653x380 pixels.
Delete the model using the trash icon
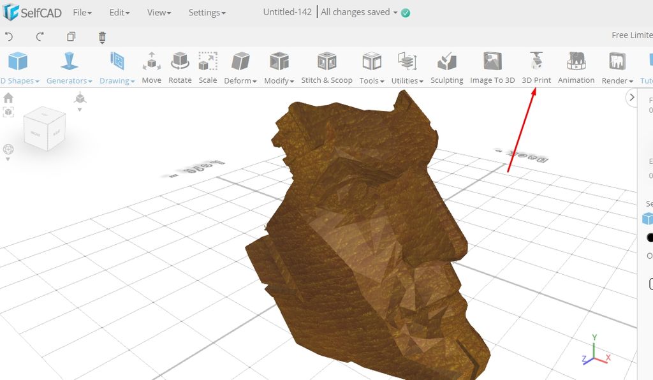101,37
